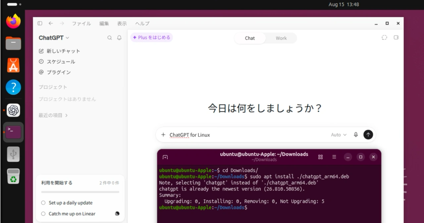Click the terminal grid overview icon

(320, 157)
